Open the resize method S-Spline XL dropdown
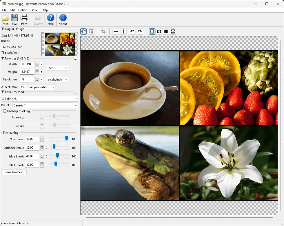This screenshot has width=284, height=226. 39,99
